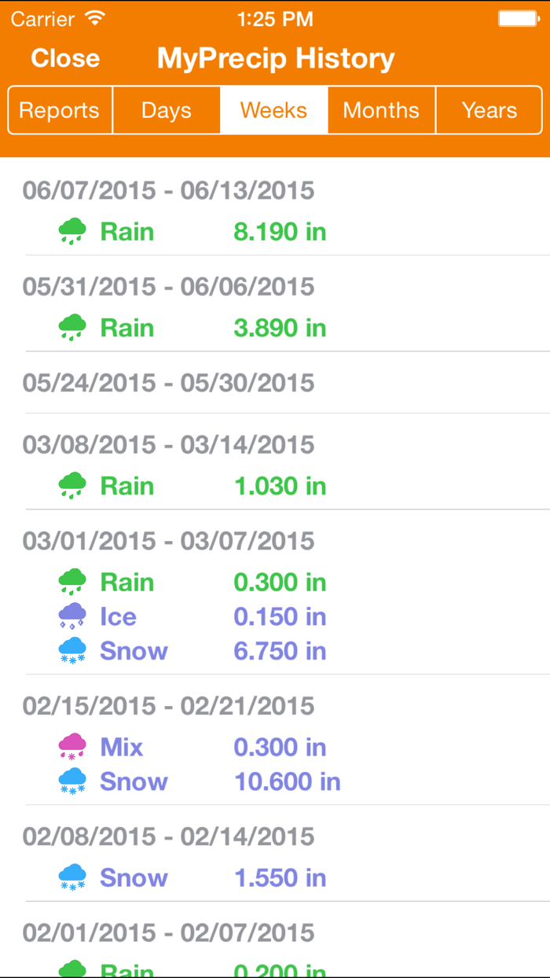Open the Days view
Image resolution: width=550 pixels, height=978 pixels.
166,110
